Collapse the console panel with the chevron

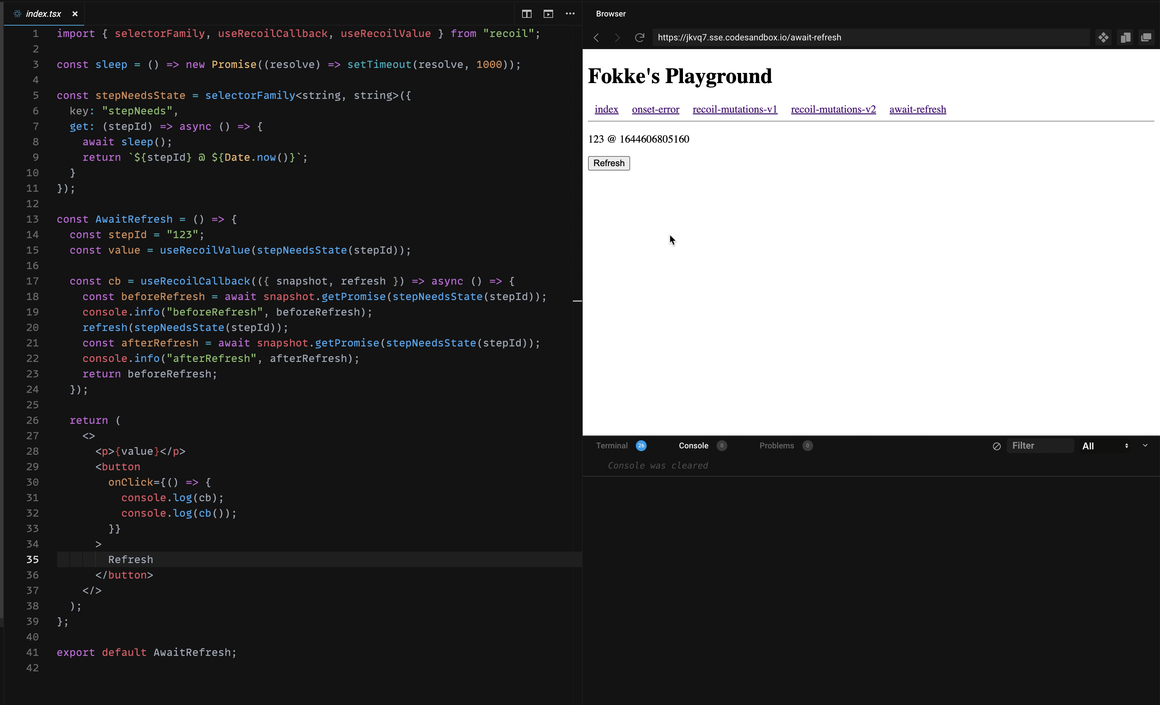point(1145,445)
